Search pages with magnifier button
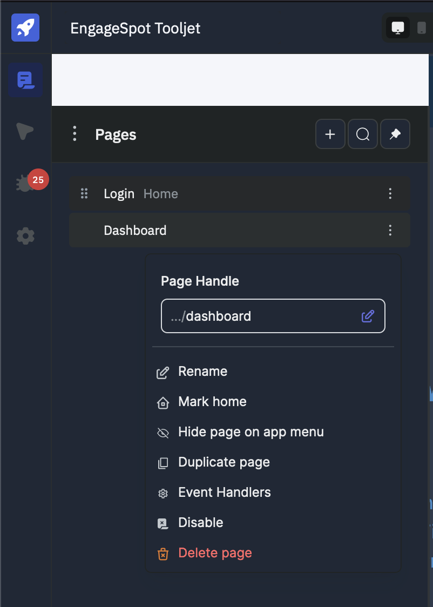This screenshot has width=433, height=607. [363, 134]
